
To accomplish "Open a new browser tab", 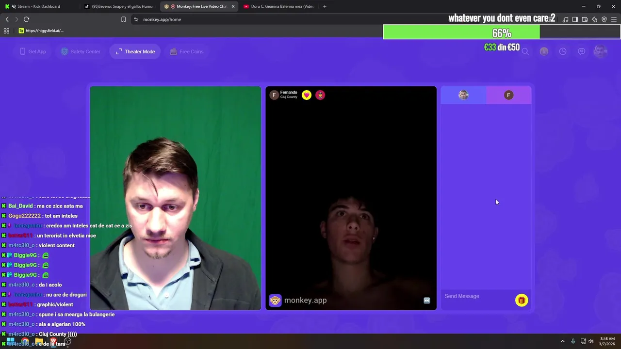I will (325, 6).
